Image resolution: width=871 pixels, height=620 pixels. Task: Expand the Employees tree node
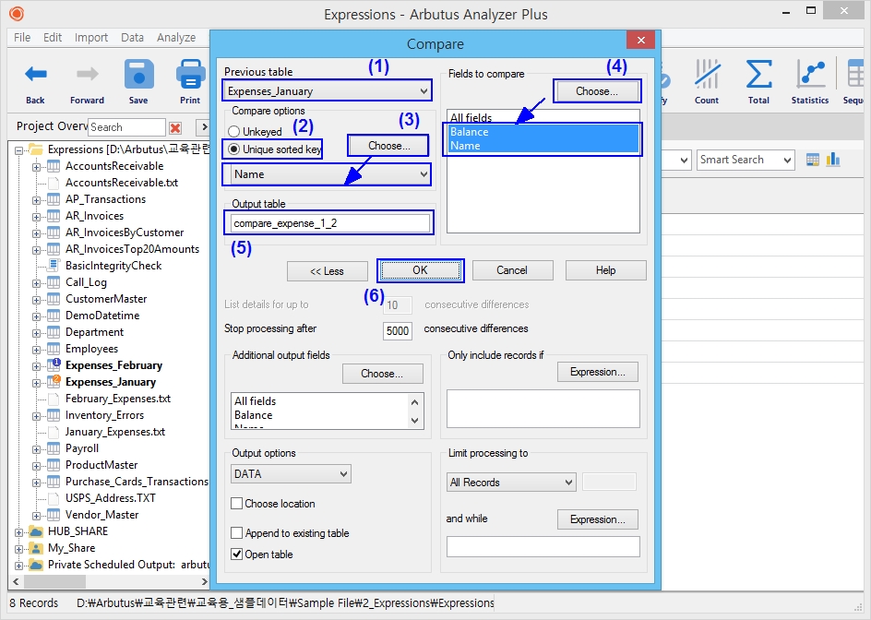[36, 350]
